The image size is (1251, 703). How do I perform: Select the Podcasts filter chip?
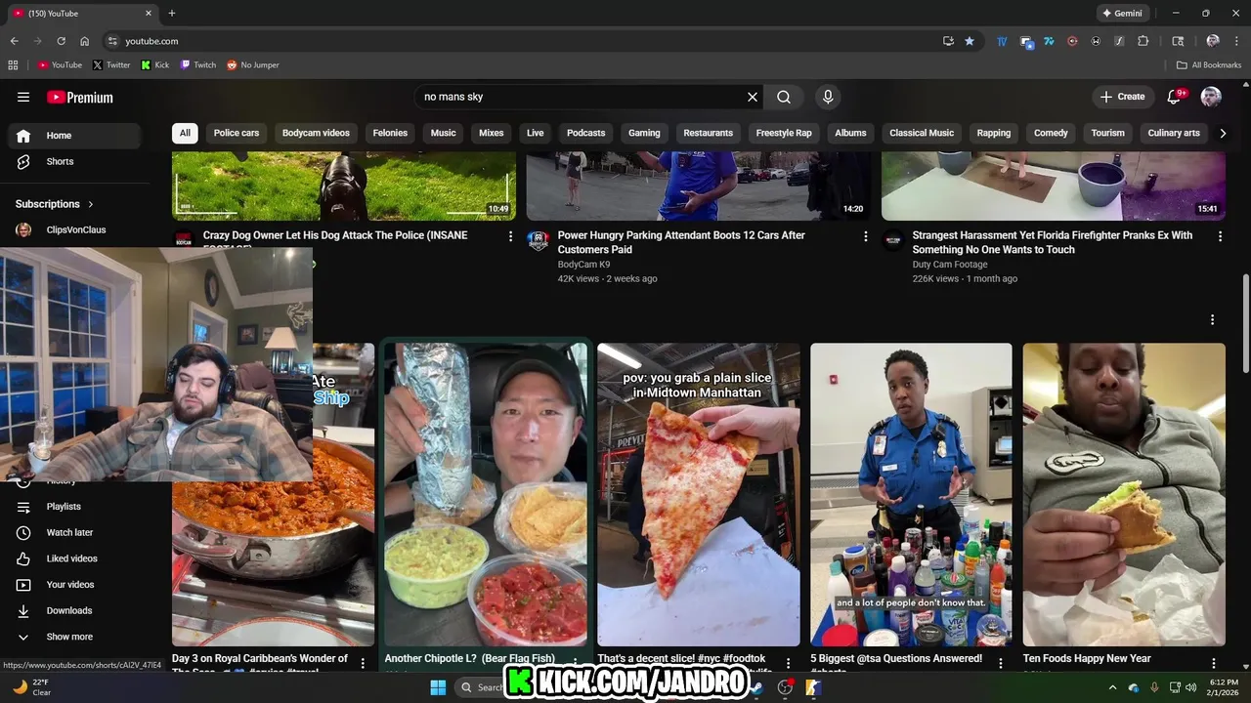[586, 133]
